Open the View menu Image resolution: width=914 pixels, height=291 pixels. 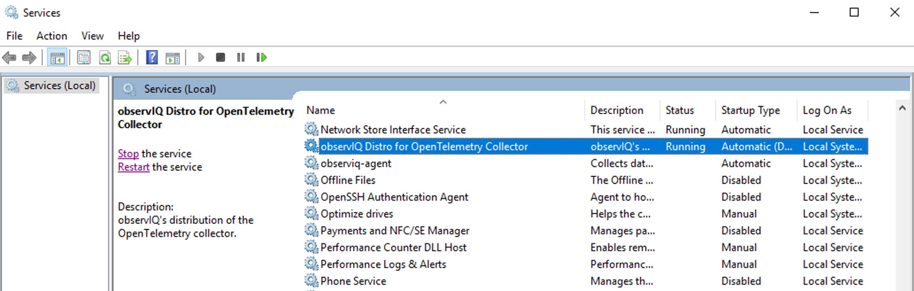[x=92, y=36]
